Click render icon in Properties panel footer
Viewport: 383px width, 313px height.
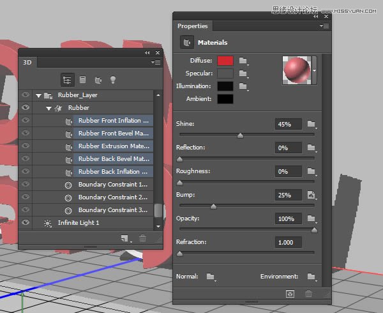point(290,294)
